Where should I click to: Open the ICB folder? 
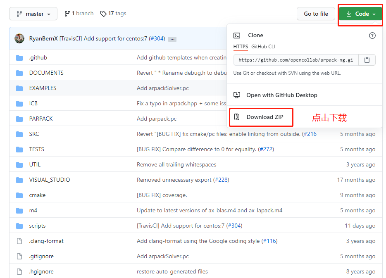coord(33,103)
